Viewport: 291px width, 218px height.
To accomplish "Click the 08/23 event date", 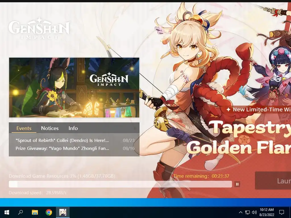I will coord(129,140).
